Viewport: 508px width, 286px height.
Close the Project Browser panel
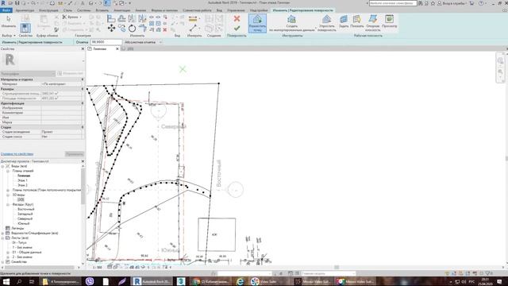tap(83, 161)
